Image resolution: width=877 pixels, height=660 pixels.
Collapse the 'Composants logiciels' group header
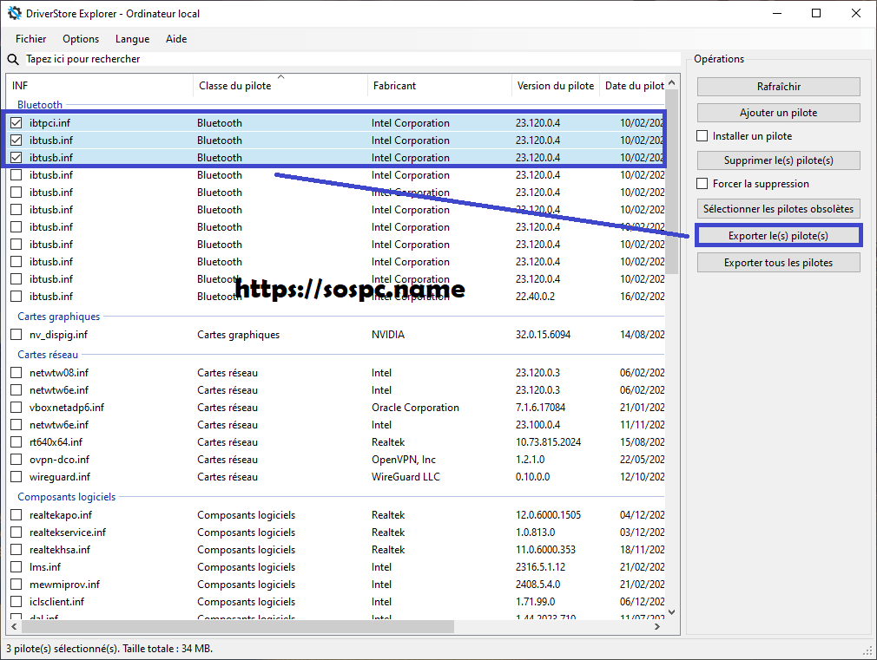point(66,497)
